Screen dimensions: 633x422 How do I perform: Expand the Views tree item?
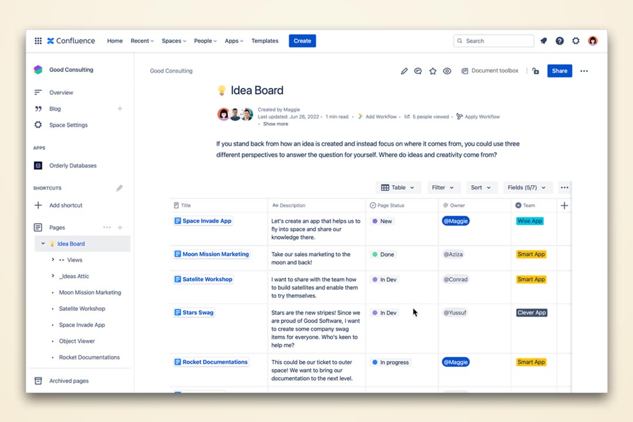point(53,260)
